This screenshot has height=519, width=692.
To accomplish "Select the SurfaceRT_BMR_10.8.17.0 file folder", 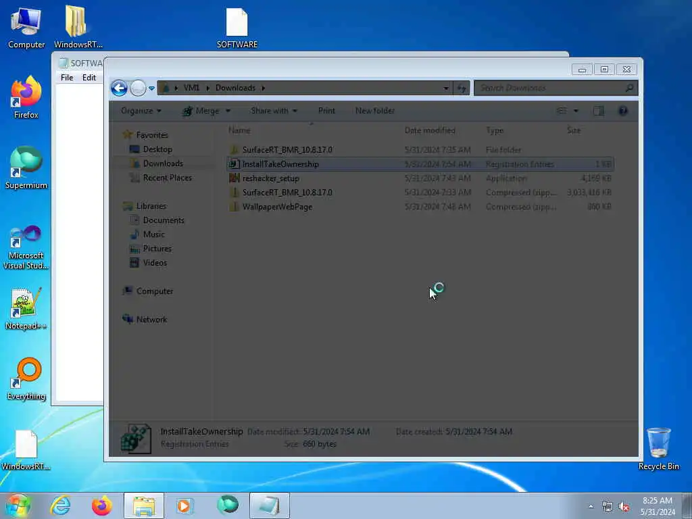I will tap(420, 149).
